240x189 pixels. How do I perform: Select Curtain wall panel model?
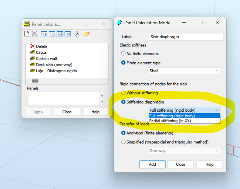[43, 59]
